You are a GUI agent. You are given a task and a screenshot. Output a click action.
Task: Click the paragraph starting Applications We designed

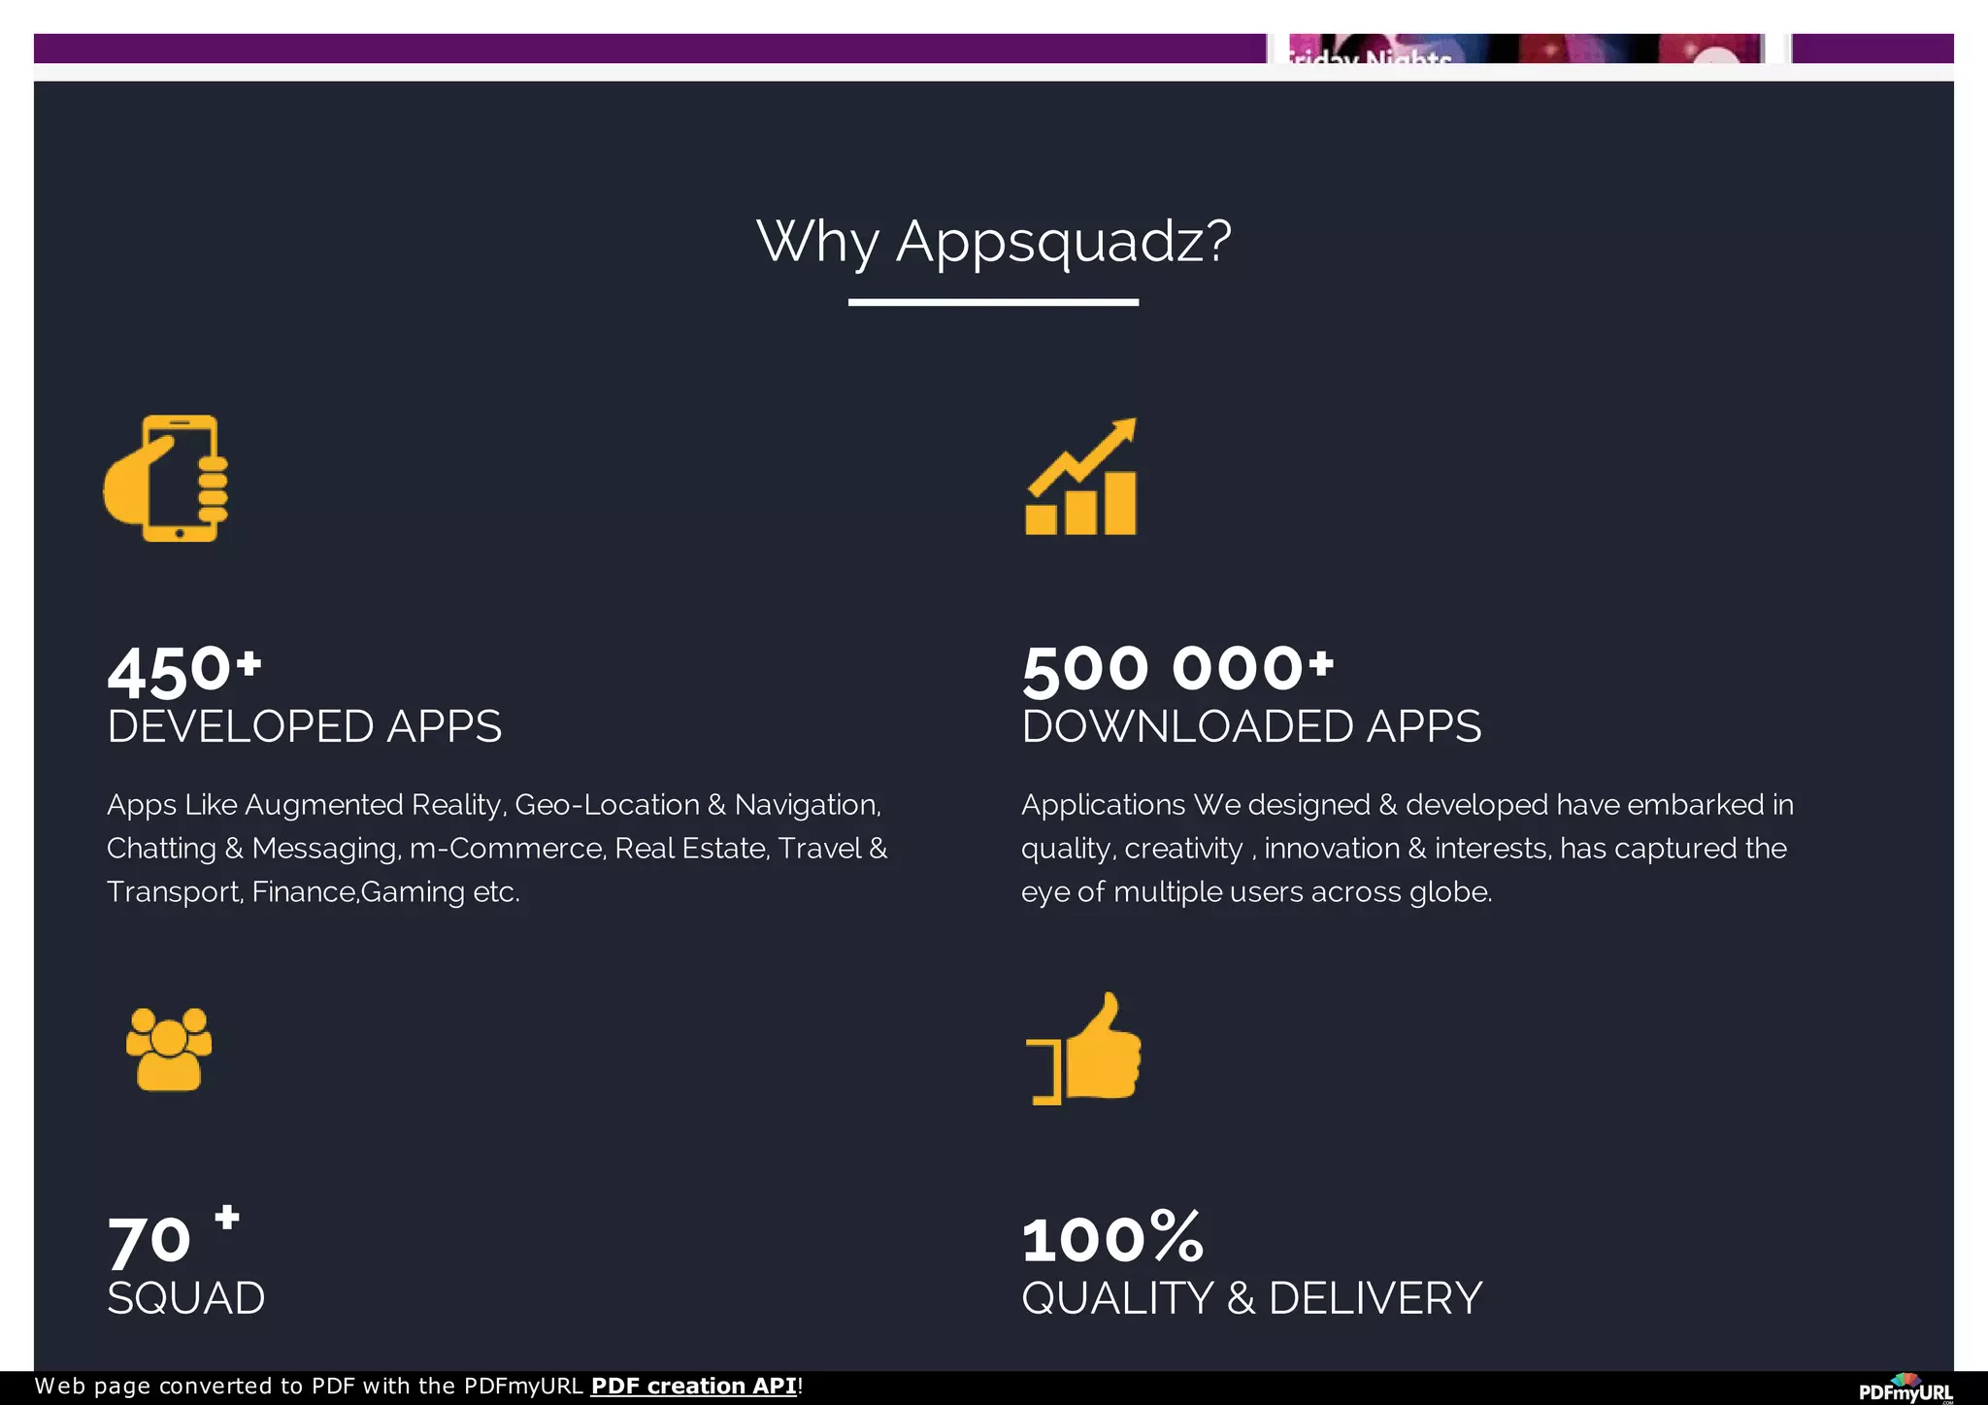1408,848
